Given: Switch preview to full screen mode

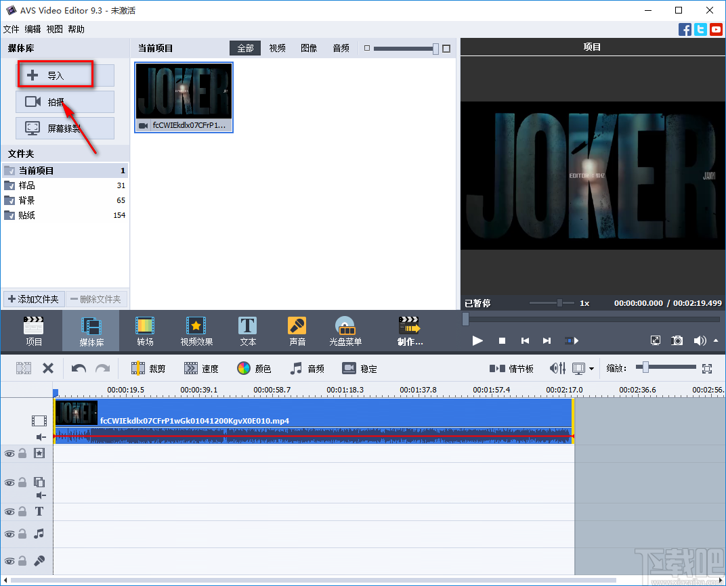Looking at the screenshot, I should click(x=656, y=341).
